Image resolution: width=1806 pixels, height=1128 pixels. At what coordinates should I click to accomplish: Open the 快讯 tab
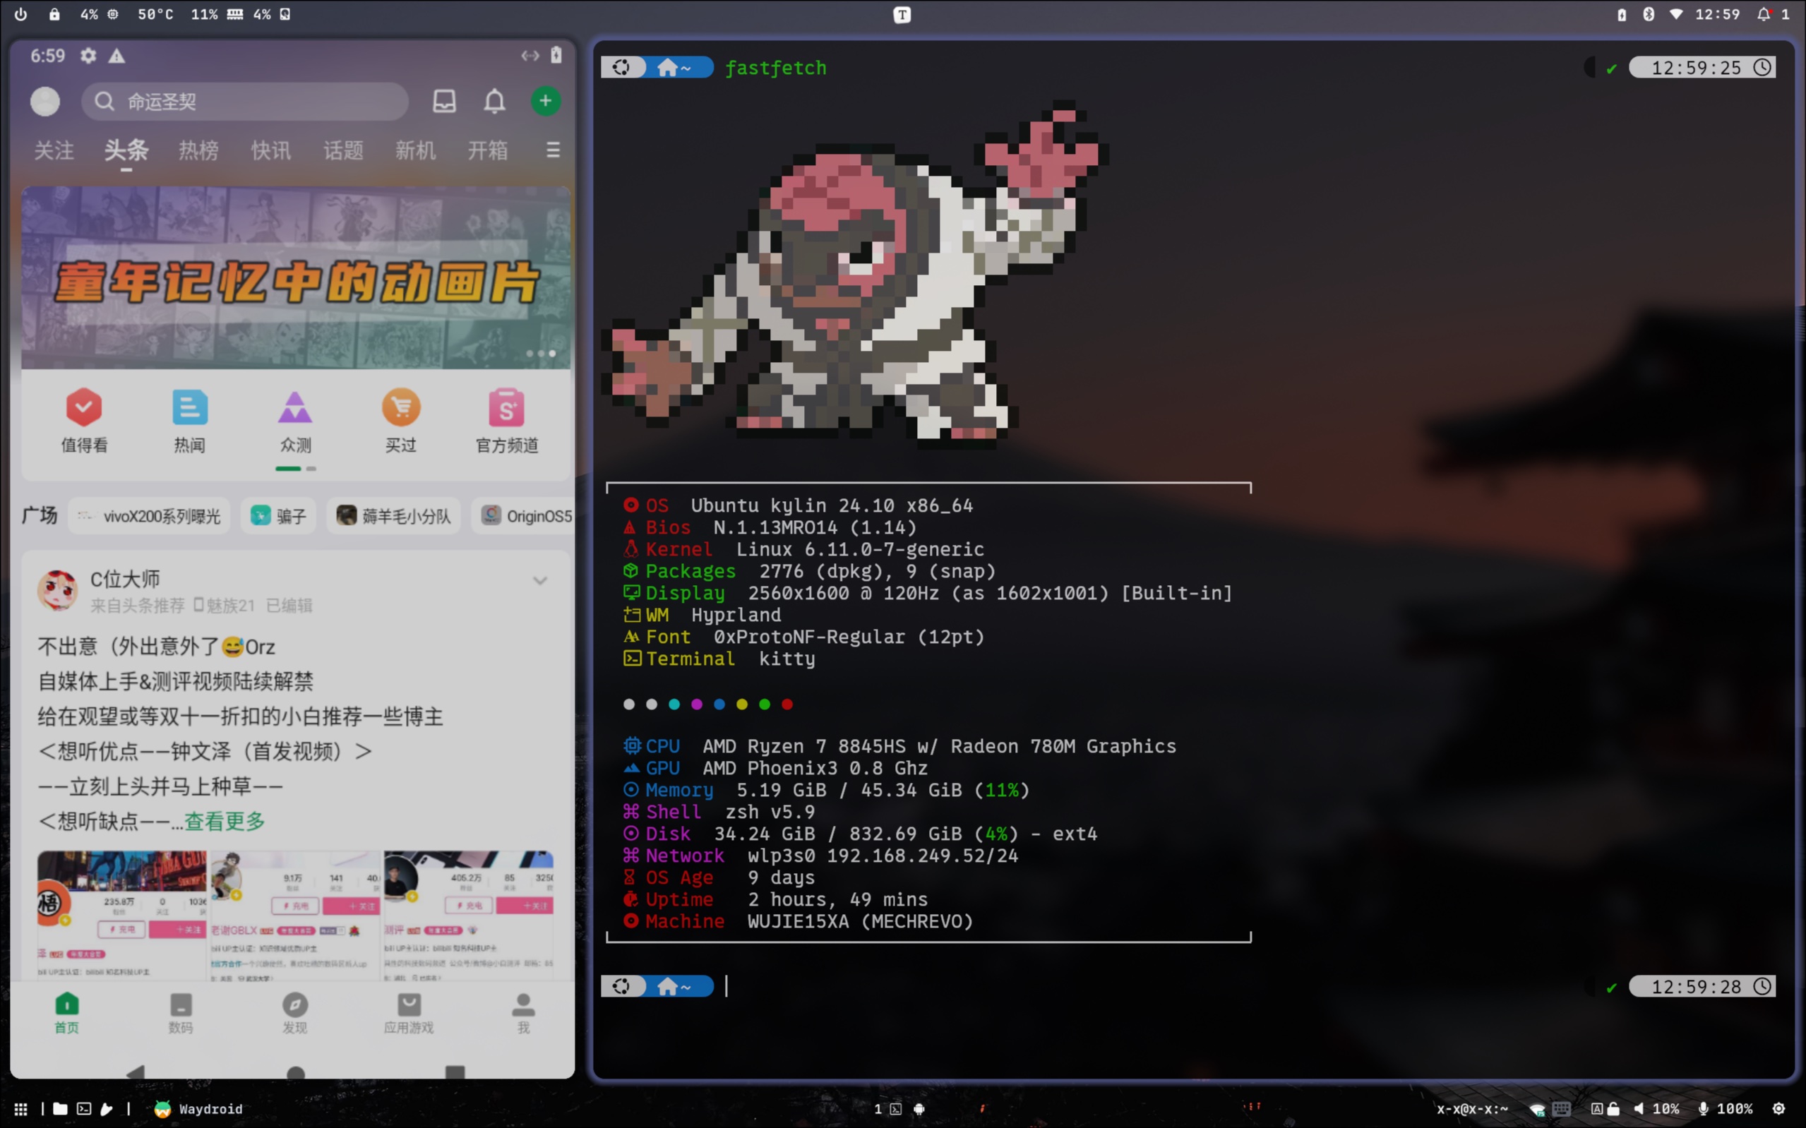271,150
